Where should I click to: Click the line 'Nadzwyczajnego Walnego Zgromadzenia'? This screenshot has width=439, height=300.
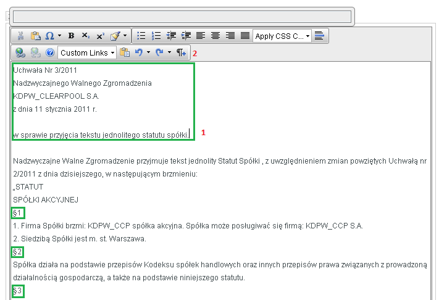[82, 83]
